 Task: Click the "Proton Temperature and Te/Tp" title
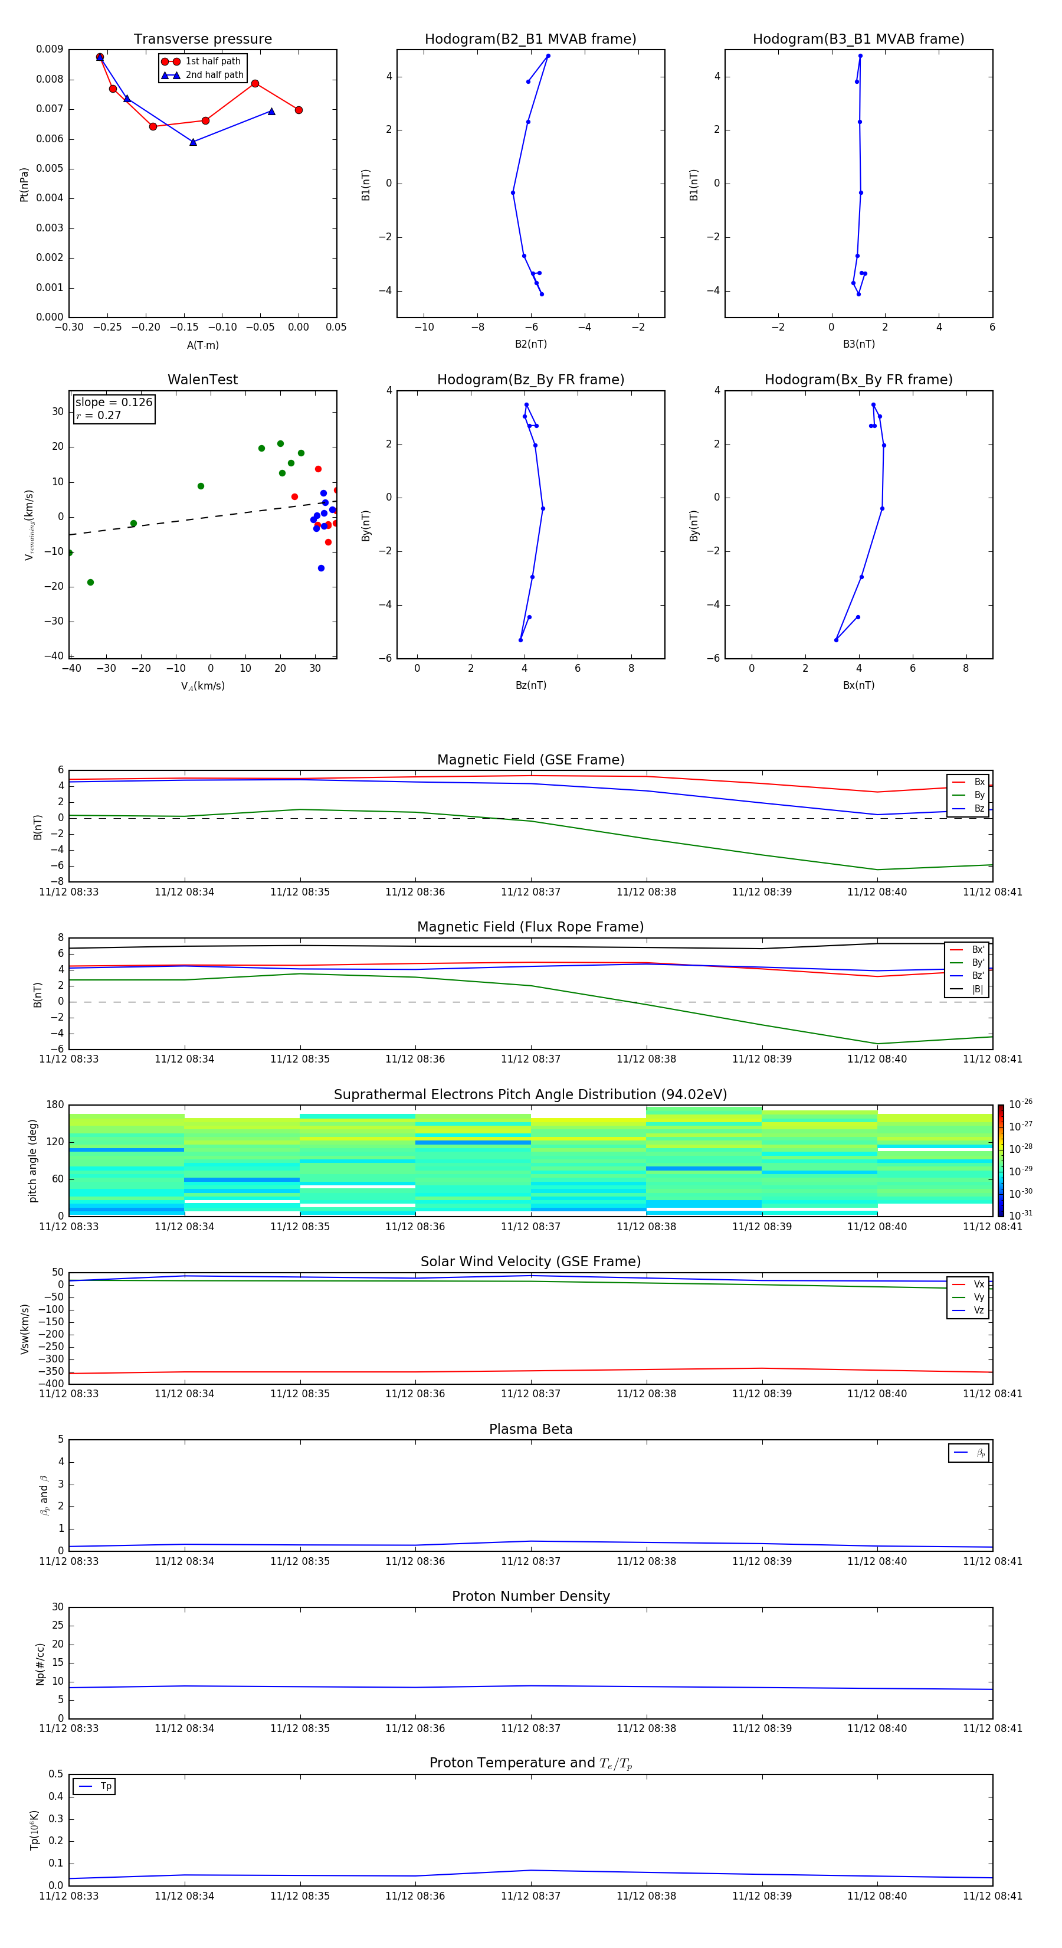tap(530, 1763)
